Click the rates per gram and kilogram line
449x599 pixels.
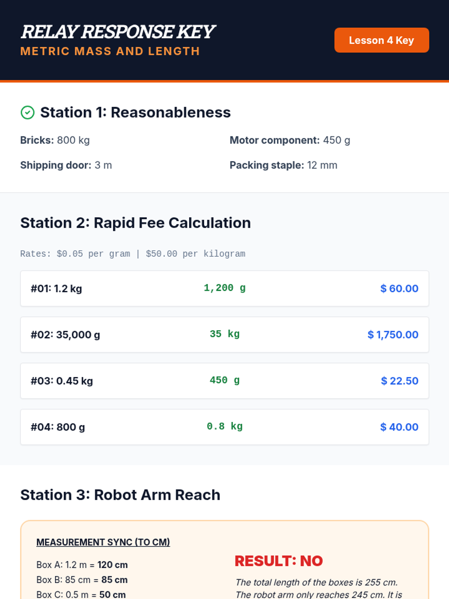(x=132, y=254)
